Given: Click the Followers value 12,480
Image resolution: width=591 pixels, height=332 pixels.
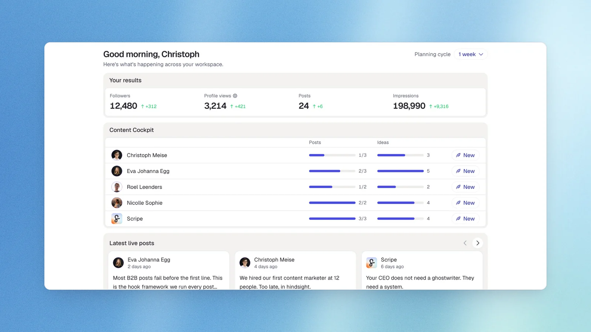Looking at the screenshot, I should point(123,106).
